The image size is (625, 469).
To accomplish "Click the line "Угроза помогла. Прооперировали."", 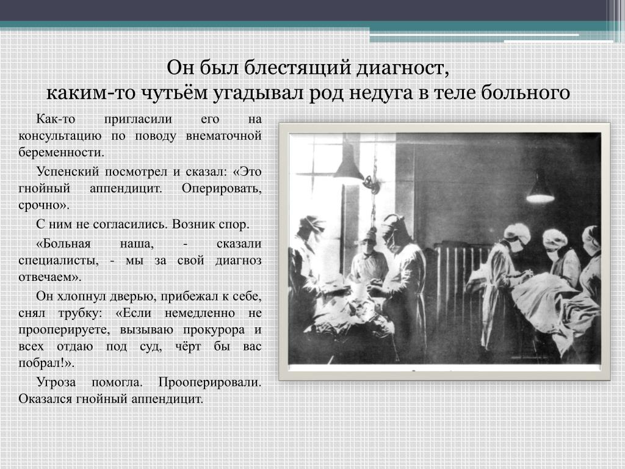I will coord(149,382).
